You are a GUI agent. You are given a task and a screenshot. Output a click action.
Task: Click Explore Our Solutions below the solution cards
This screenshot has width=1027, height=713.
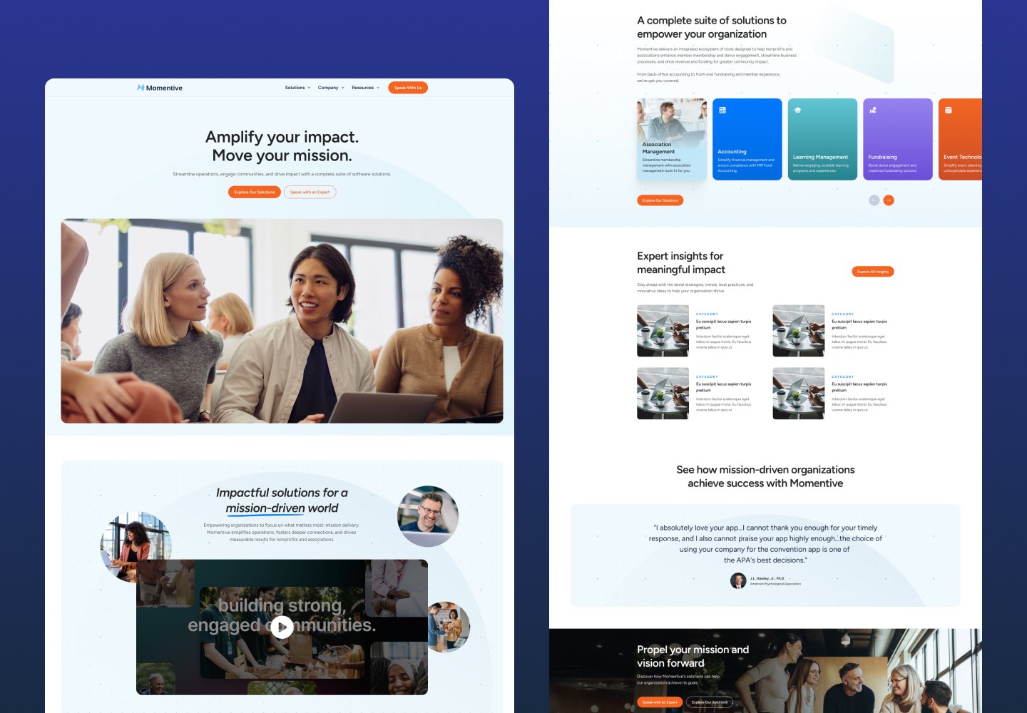(660, 200)
